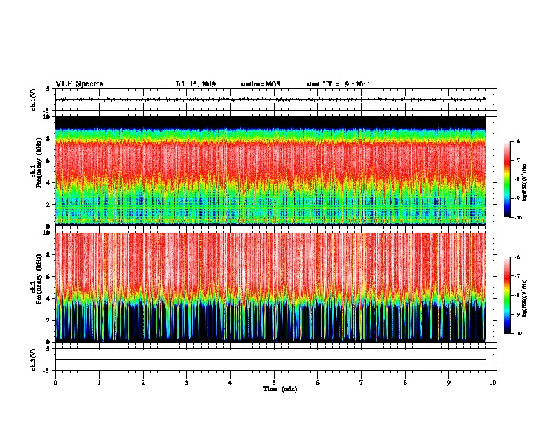The width and height of the screenshot is (555, 429).
Task: Click the ch.1 spectrogram color scale bar
Action: [507, 179]
